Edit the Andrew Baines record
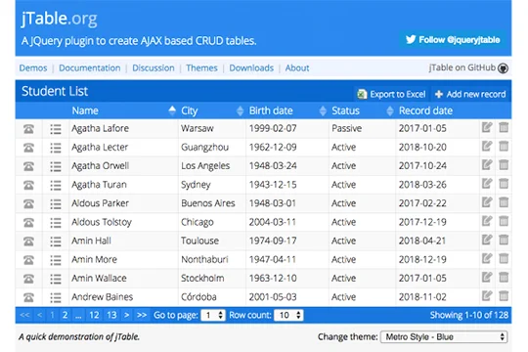The image size is (528, 352). point(487,296)
